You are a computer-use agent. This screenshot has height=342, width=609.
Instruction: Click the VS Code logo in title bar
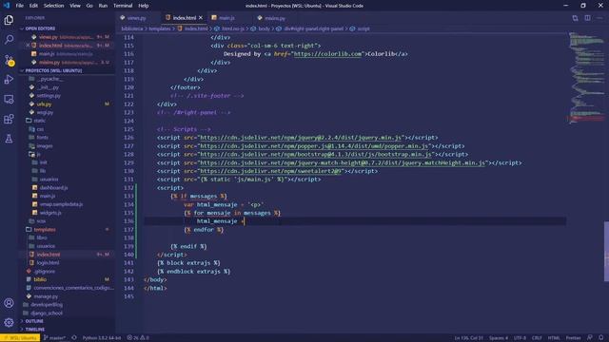pyautogui.click(x=7, y=6)
